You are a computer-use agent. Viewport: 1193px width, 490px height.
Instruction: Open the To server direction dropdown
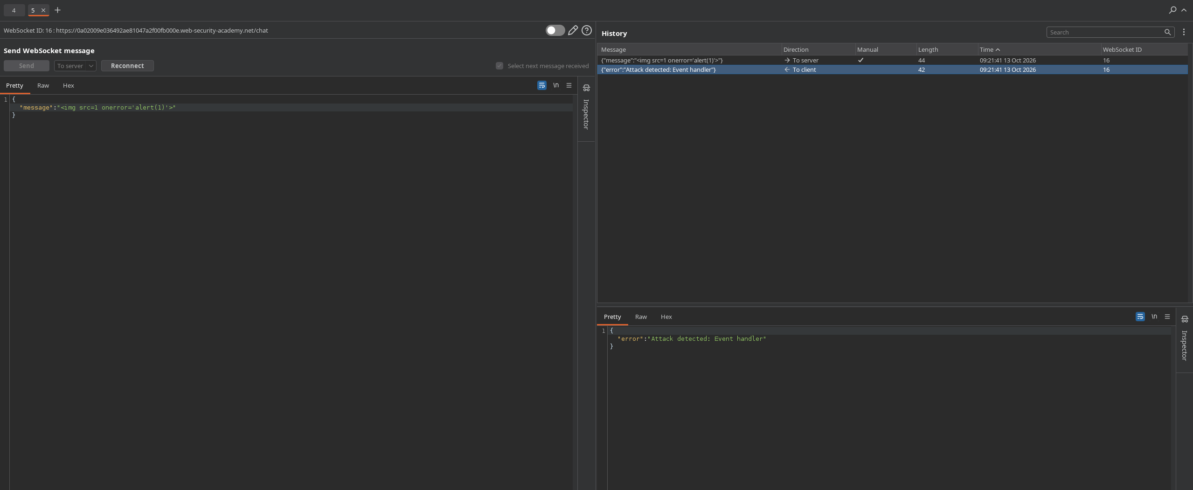tap(75, 66)
